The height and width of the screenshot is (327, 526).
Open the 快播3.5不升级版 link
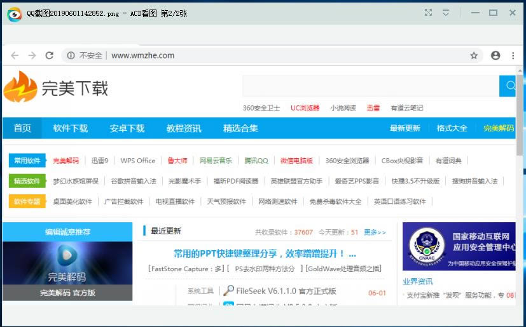(x=415, y=181)
